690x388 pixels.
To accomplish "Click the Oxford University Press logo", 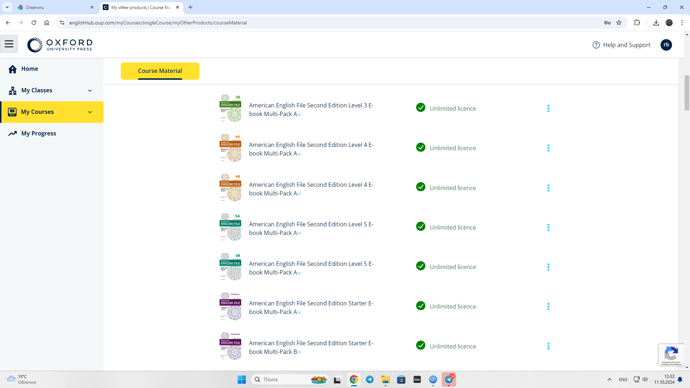I will click(60, 45).
